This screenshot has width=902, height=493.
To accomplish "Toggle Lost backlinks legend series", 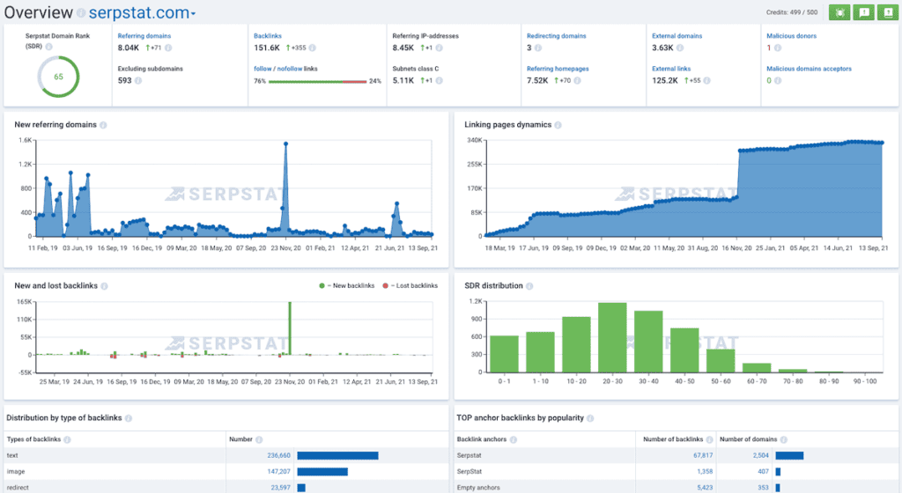I will tap(410, 285).
